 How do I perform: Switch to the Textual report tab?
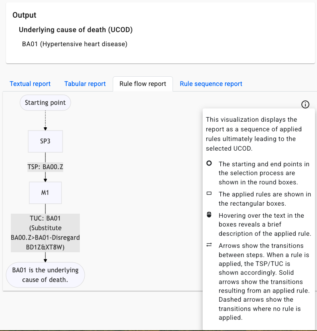(x=30, y=84)
